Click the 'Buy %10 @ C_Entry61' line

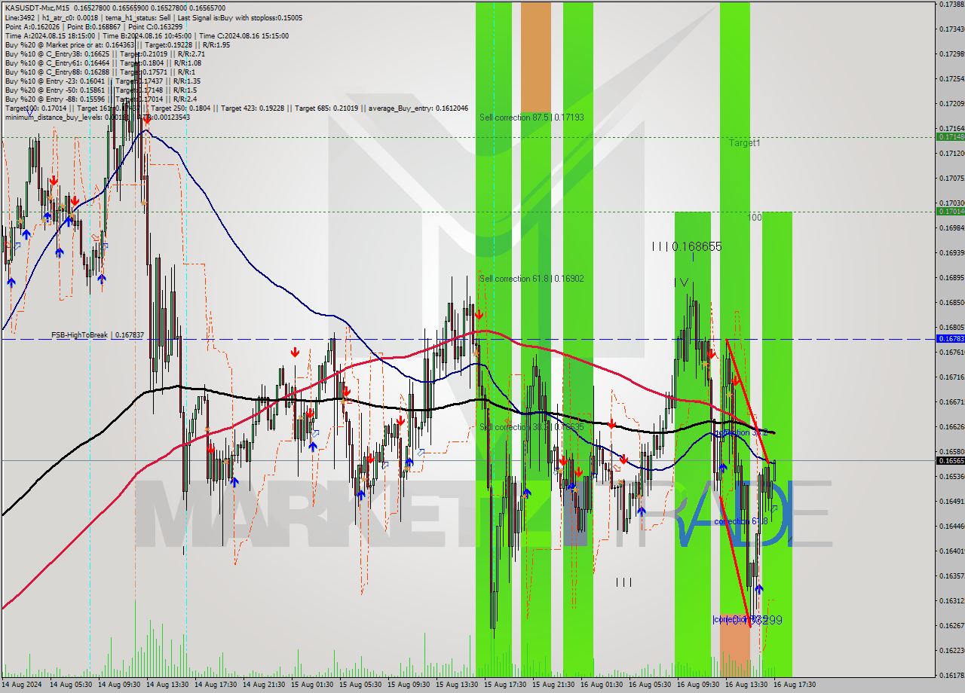(x=103, y=63)
